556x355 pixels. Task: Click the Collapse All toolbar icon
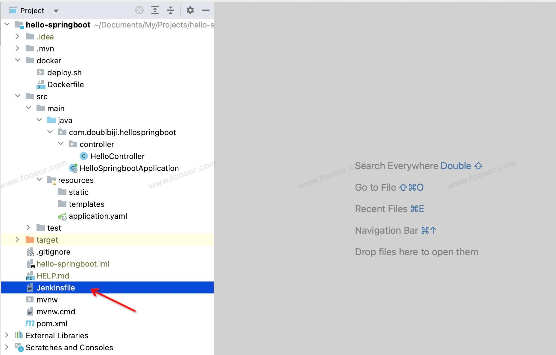pyautogui.click(x=171, y=10)
